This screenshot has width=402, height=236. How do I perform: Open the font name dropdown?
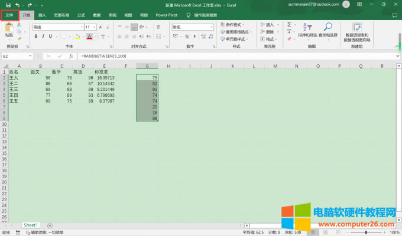(80, 27)
